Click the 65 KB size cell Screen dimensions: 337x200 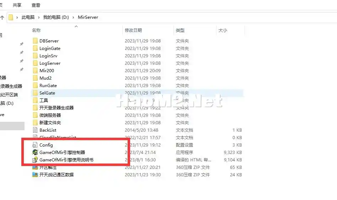236,167
